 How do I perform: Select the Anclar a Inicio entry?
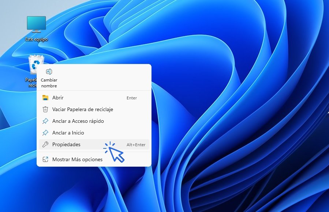(x=68, y=133)
